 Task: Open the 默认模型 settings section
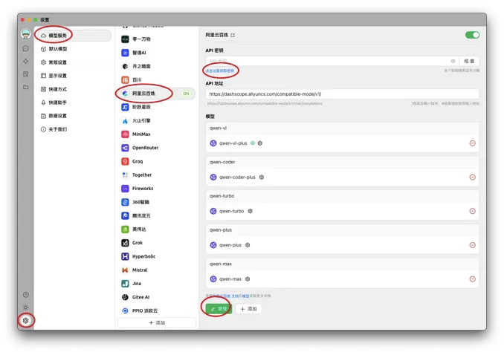74,49
